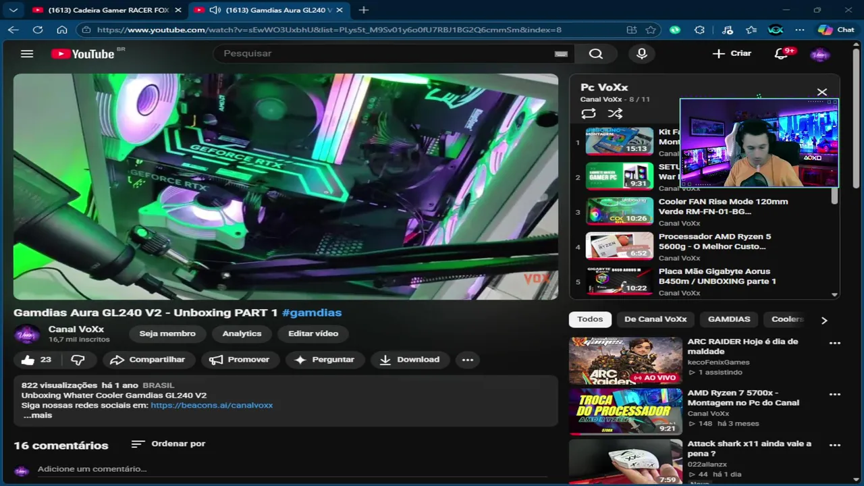The image size is (864, 486).
Task: Open browser tab search dropdown
Action: [x=13, y=10]
